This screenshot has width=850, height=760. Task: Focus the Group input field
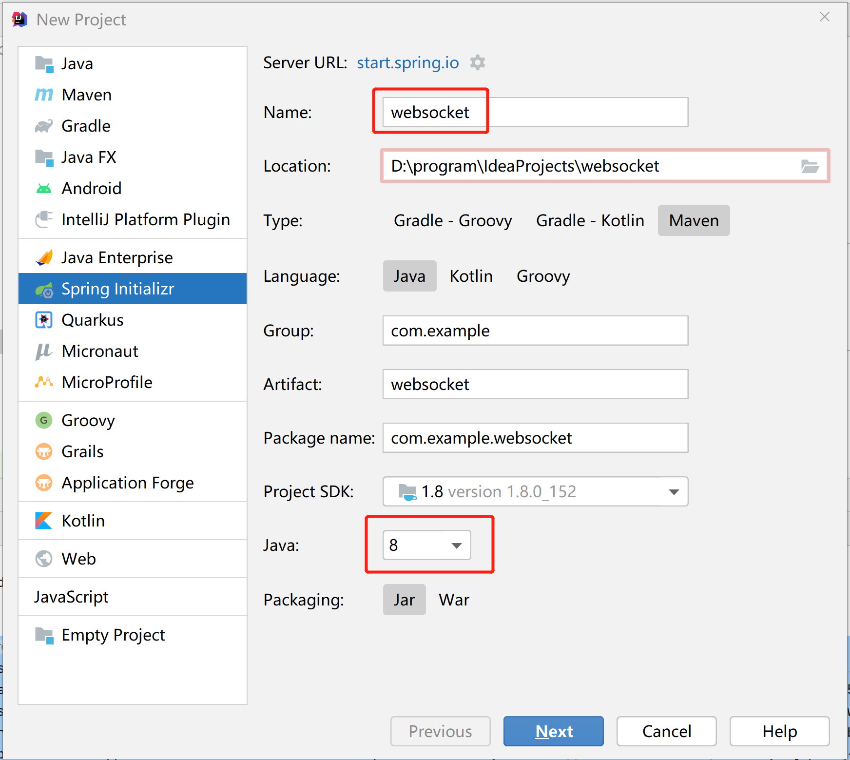click(535, 331)
